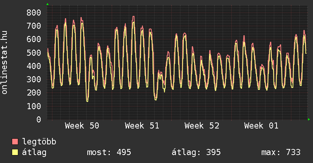The image size is (313, 163).
Task: Click the arrow at the x-axis right end
Action: pyautogui.click(x=309, y=119)
